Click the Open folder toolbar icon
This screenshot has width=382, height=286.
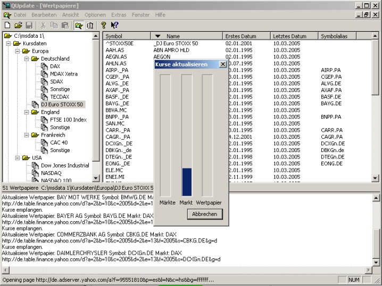19,25
